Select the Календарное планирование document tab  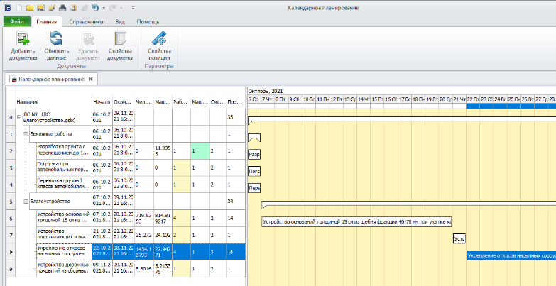click(x=51, y=79)
